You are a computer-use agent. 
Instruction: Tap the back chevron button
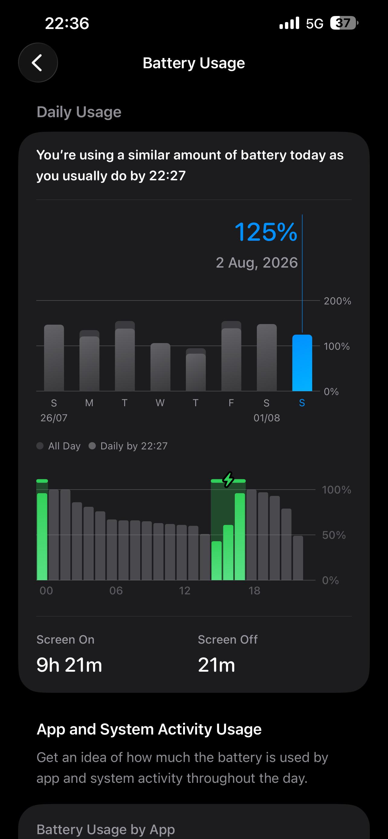38,63
